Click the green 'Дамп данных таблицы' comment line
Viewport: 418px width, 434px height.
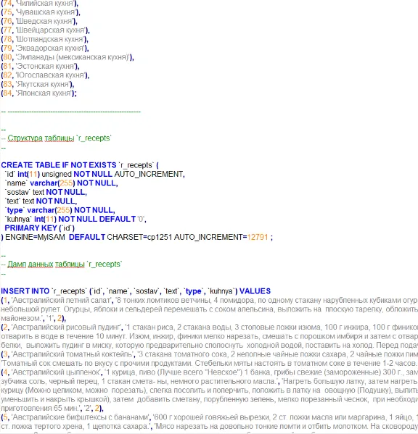pos(62,264)
